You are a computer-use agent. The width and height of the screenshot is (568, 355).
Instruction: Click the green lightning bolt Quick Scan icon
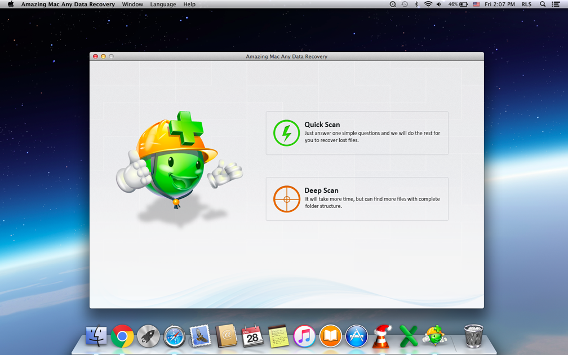286,134
